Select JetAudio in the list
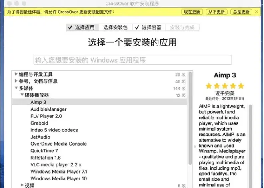 (100, 137)
